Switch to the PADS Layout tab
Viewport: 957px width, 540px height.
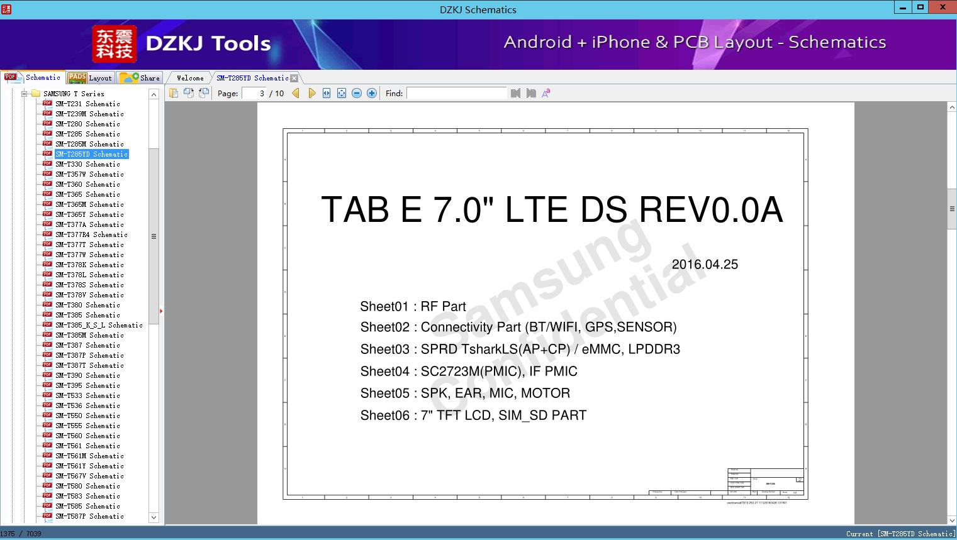(90, 78)
